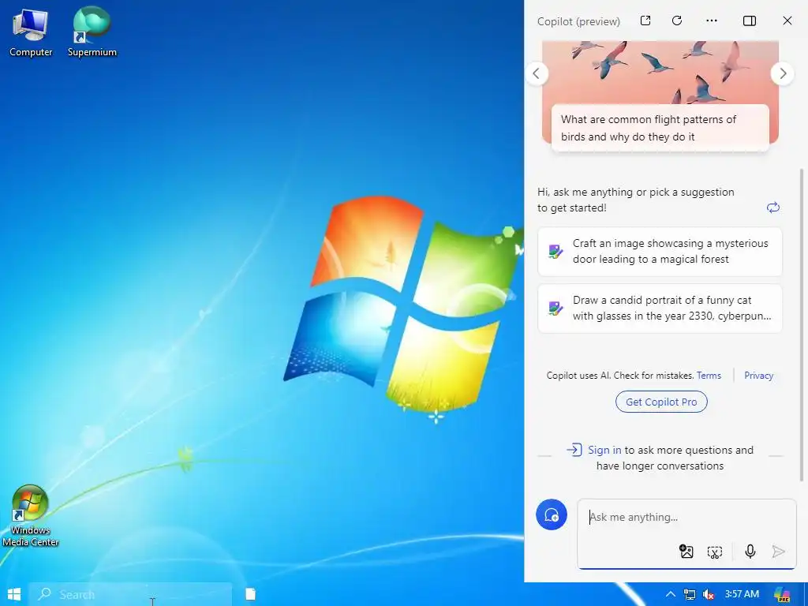
Task: Click the muted volume tray icon
Action: (708, 595)
